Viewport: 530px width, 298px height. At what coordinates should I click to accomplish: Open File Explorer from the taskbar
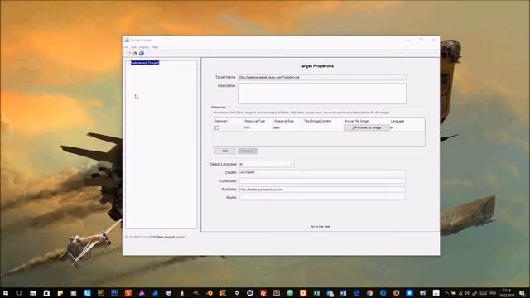(33, 293)
